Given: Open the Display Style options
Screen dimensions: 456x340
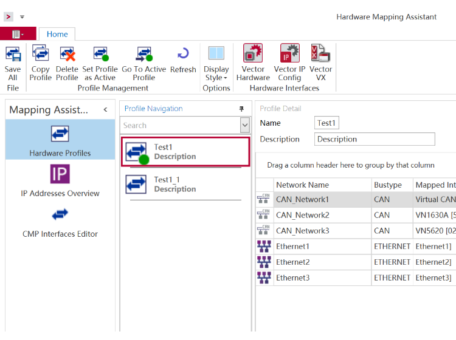Looking at the screenshot, I should coord(216,64).
